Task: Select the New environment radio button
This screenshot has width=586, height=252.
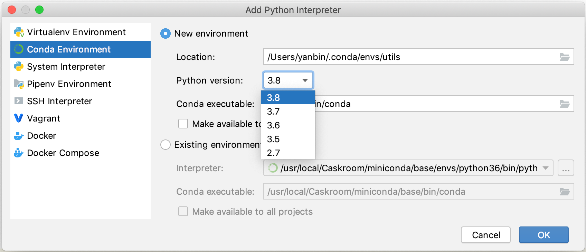Action: tap(166, 33)
